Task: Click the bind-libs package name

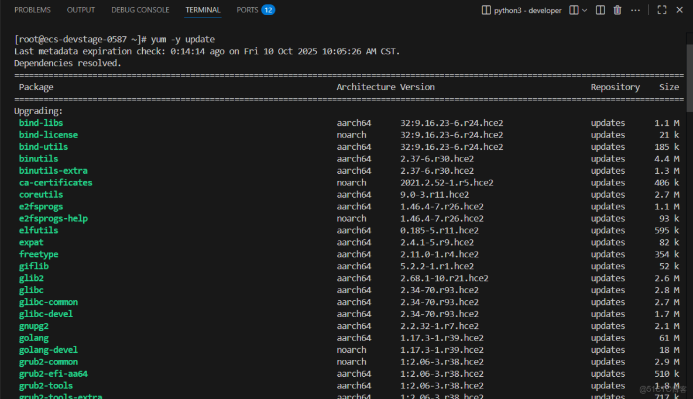Action: [41, 123]
